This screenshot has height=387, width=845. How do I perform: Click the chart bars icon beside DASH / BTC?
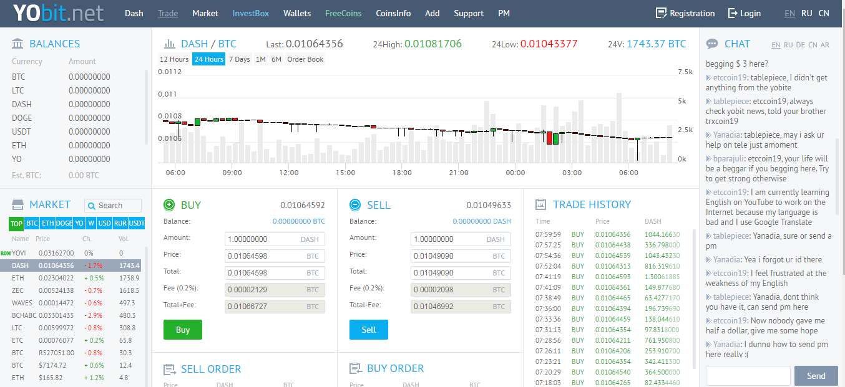tap(169, 44)
